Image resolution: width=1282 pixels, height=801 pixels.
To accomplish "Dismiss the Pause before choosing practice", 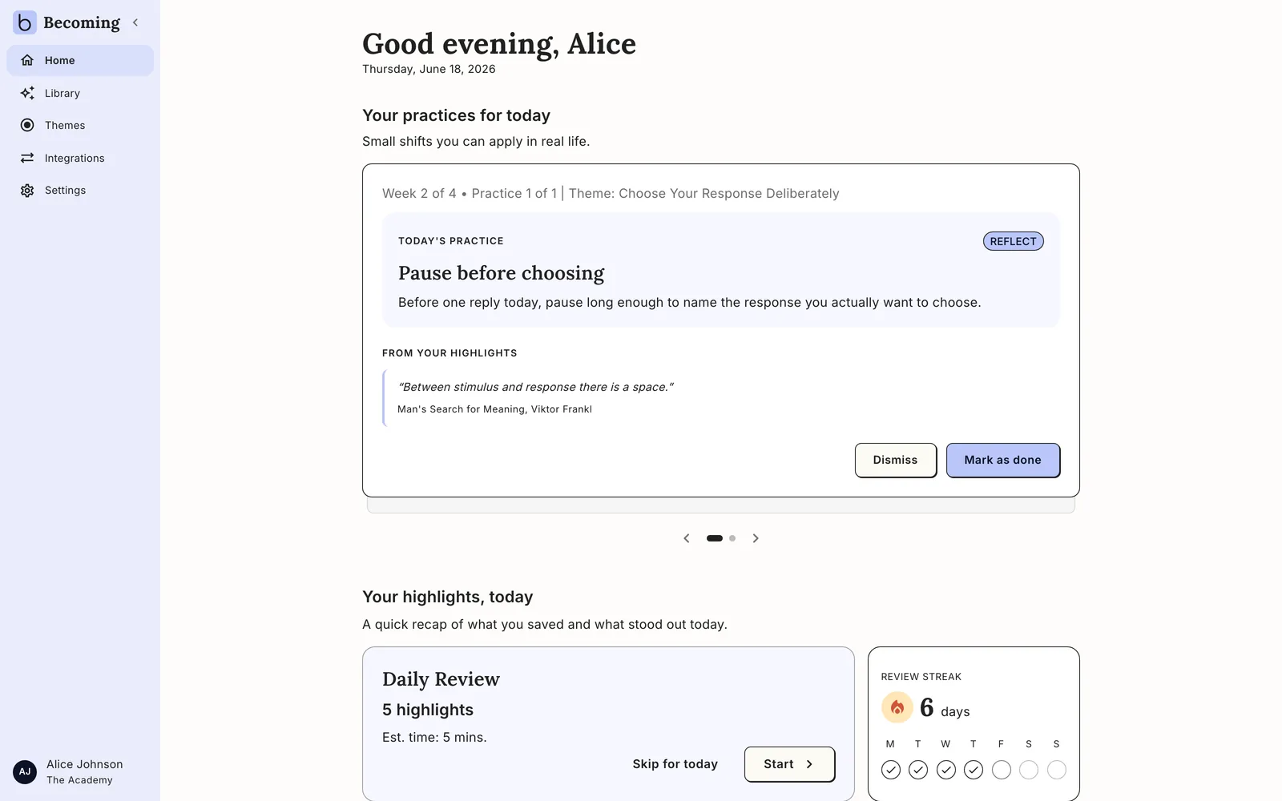I will tap(896, 461).
